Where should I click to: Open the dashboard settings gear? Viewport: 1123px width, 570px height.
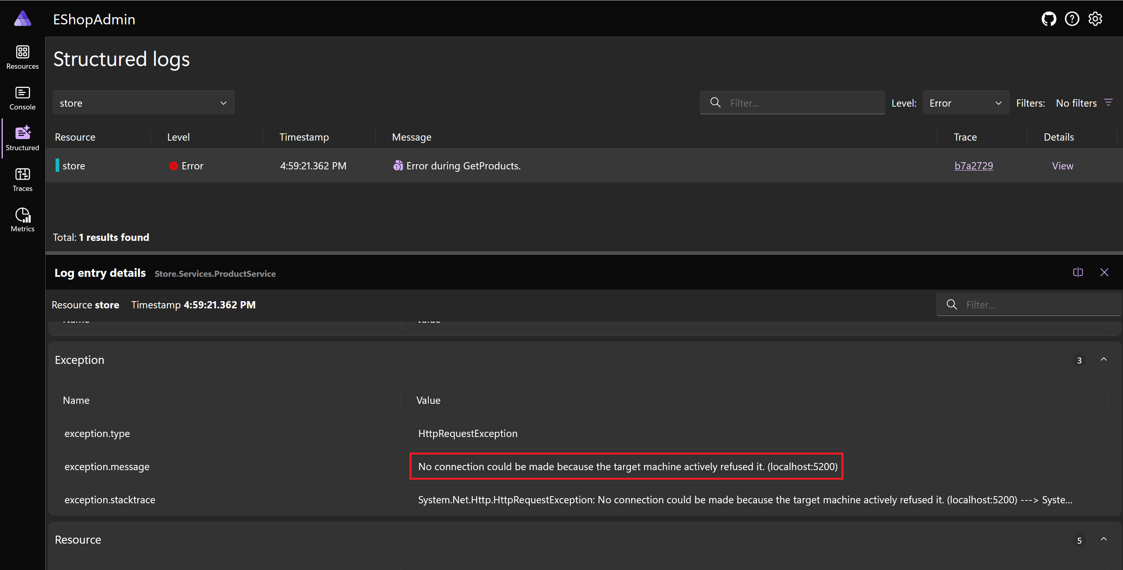click(1095, 19)
